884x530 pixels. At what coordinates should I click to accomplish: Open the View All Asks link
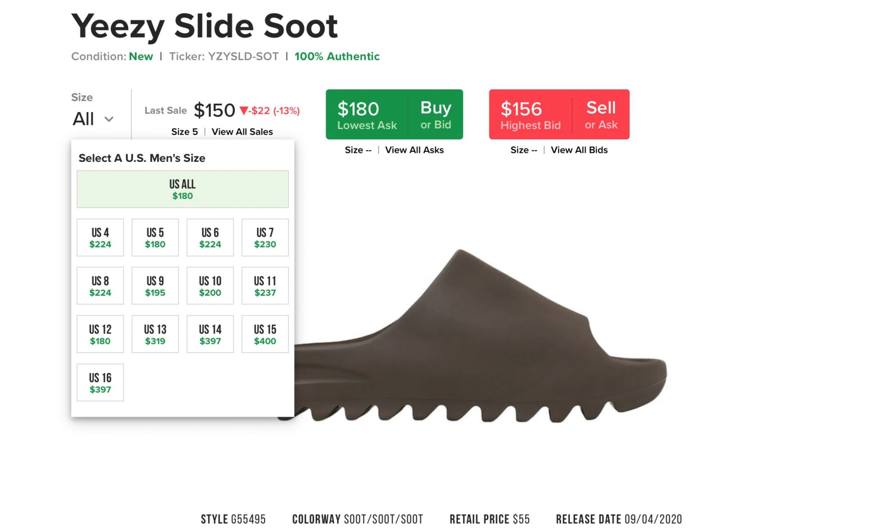point(414,150)
